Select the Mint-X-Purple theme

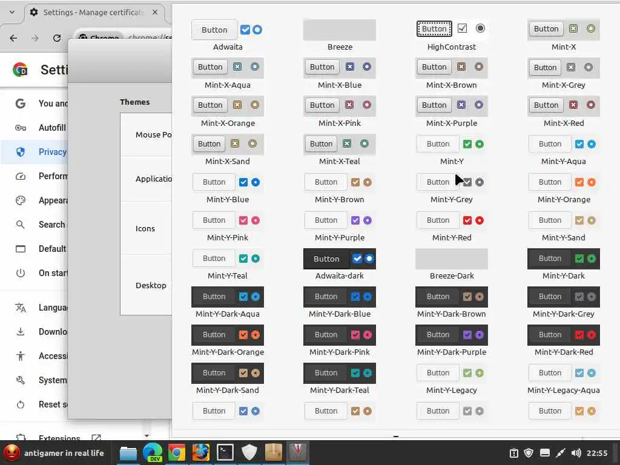452,112
